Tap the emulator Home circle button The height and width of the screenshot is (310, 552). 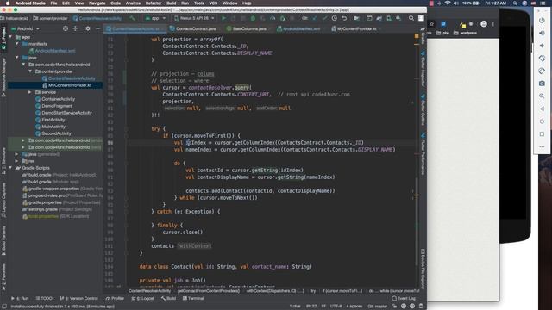pos(542,121)
